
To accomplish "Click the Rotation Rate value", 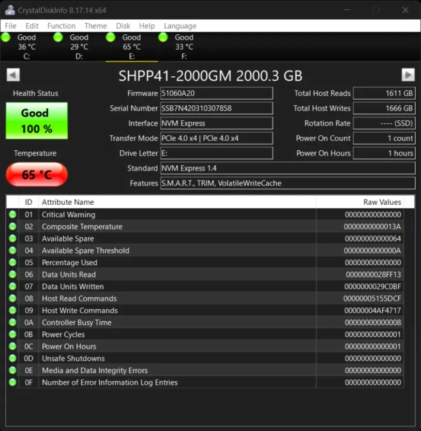I will coord(384,123).
